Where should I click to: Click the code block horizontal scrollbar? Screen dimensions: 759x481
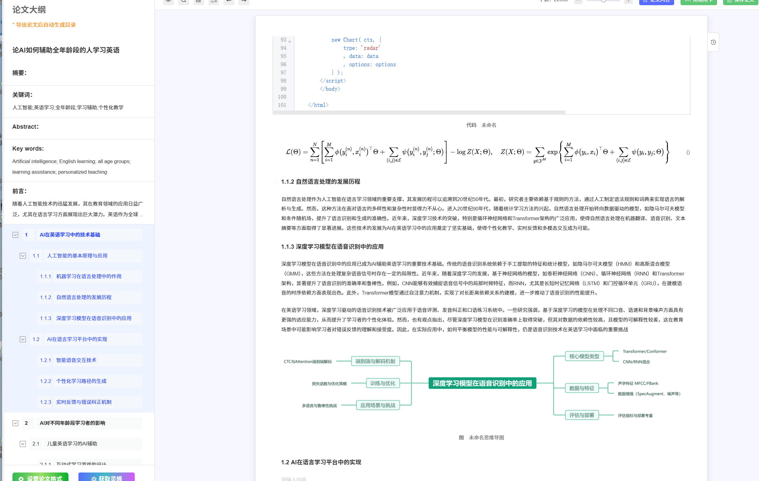[419, 112]
